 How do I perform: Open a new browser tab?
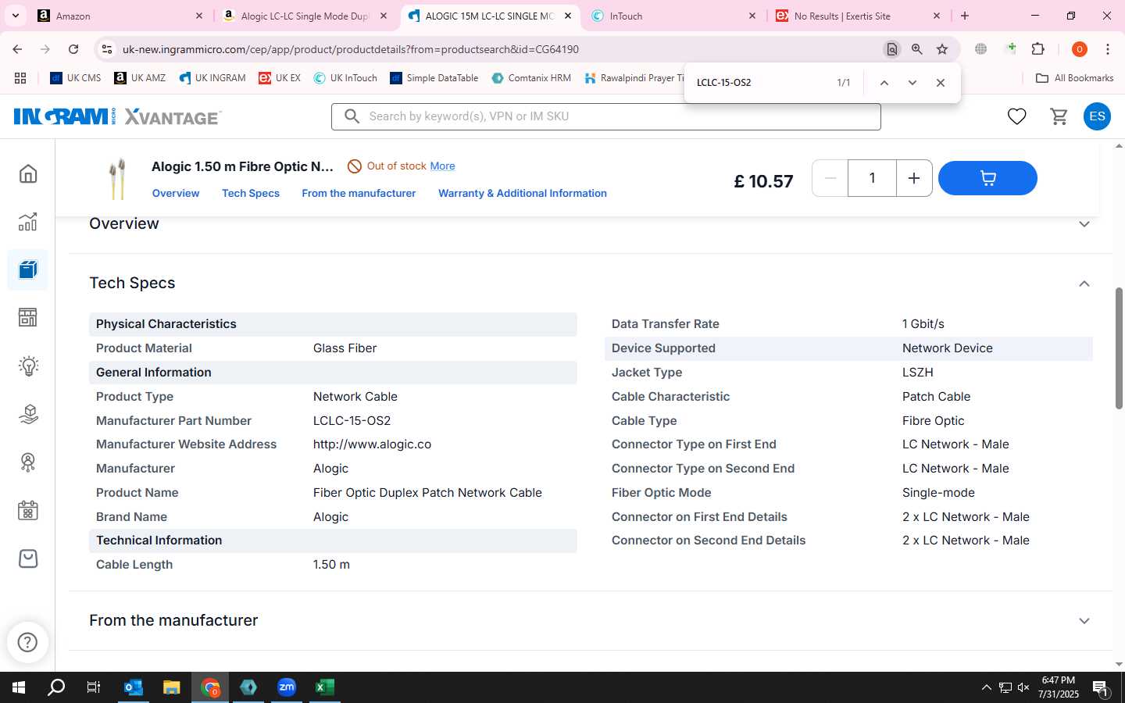pos(965,16)
